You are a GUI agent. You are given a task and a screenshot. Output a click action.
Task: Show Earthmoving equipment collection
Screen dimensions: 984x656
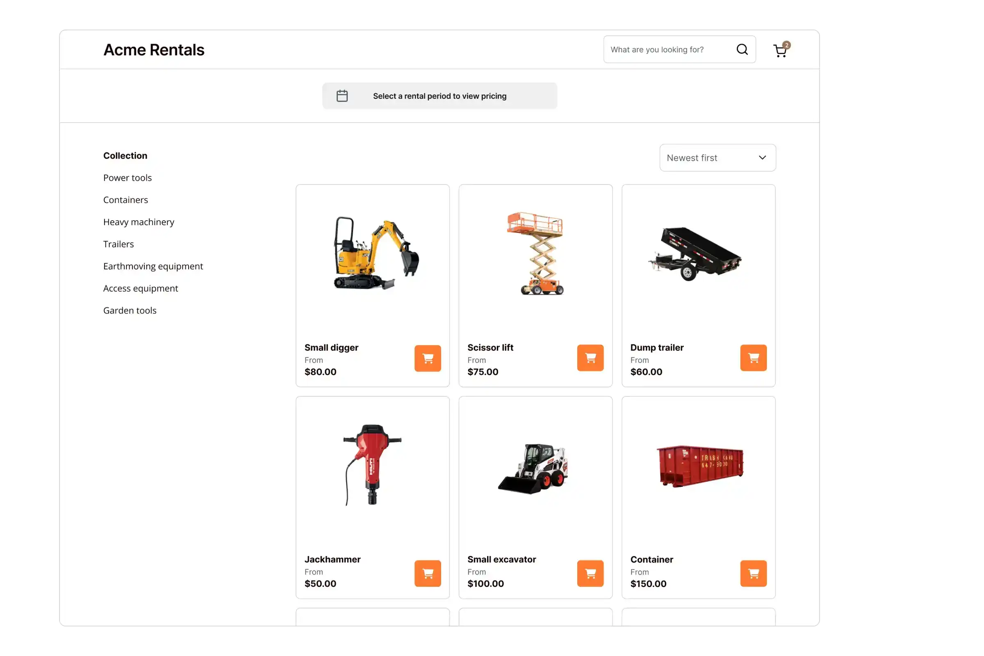point(153,266)
